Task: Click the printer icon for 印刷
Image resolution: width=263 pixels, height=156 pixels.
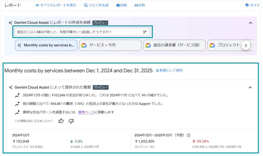Action: click(x=118, y=5)
